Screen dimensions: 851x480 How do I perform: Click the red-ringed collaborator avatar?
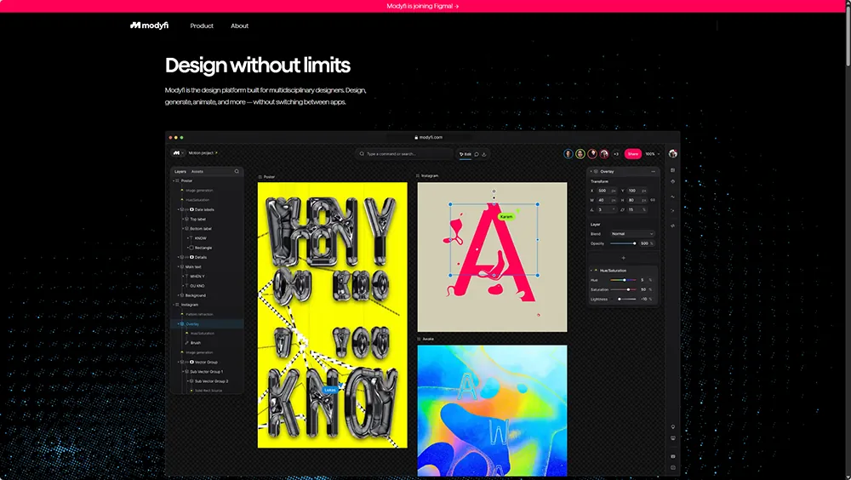click(604, 154)
